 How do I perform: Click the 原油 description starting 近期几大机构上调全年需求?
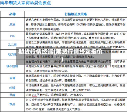tap(75, 24)
